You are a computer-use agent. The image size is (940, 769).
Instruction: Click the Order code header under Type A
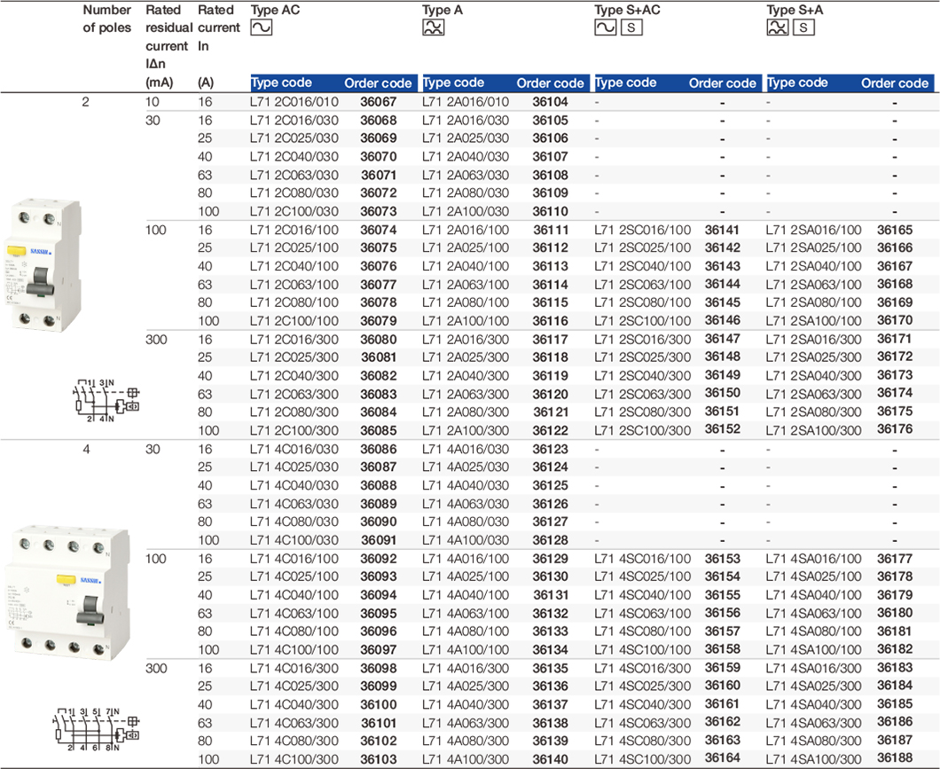point(550,83)
